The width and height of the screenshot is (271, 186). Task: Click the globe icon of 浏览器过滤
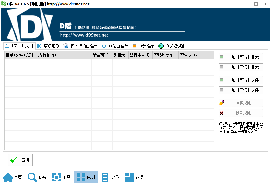161,46
